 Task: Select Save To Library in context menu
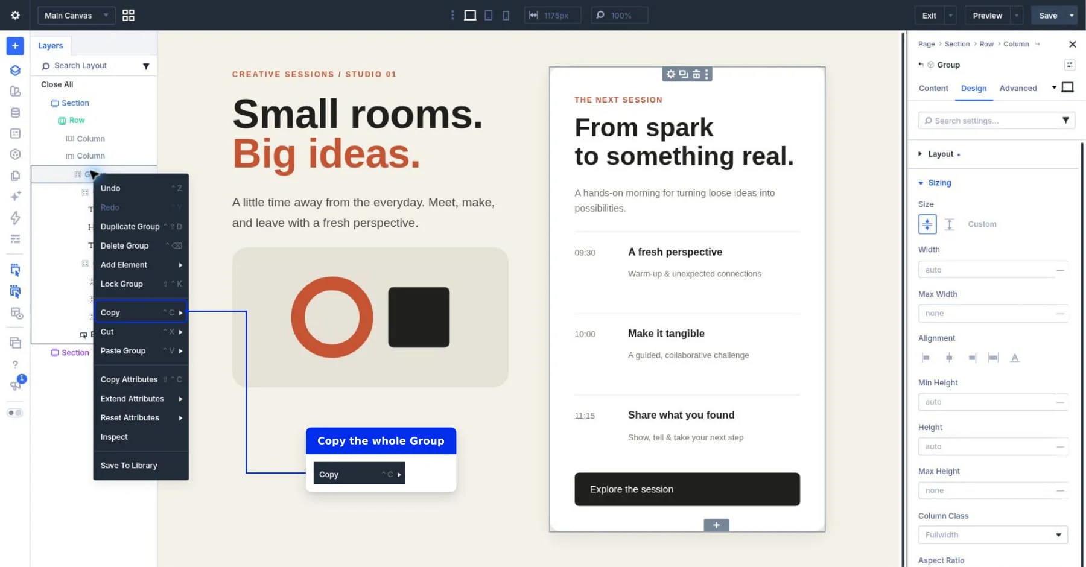point(141,466)
